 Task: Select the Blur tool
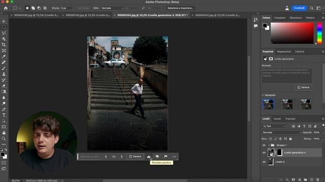click(4, 98)
